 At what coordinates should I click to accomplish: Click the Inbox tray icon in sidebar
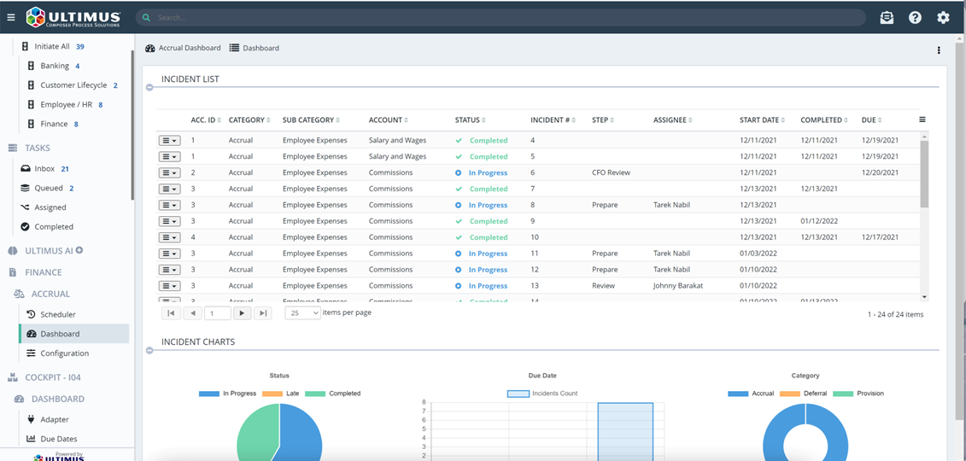[x=26, y=168]
